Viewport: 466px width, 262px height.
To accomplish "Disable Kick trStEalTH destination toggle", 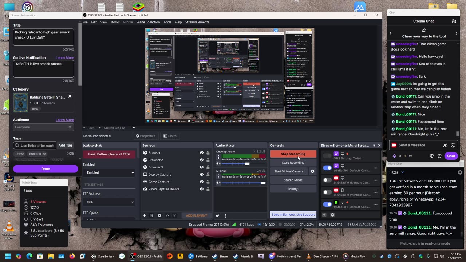I will click(x=327, y=204).
